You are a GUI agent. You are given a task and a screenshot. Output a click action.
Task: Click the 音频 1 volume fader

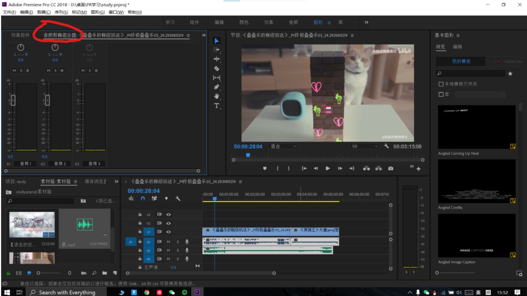click(x=13, y=100)
